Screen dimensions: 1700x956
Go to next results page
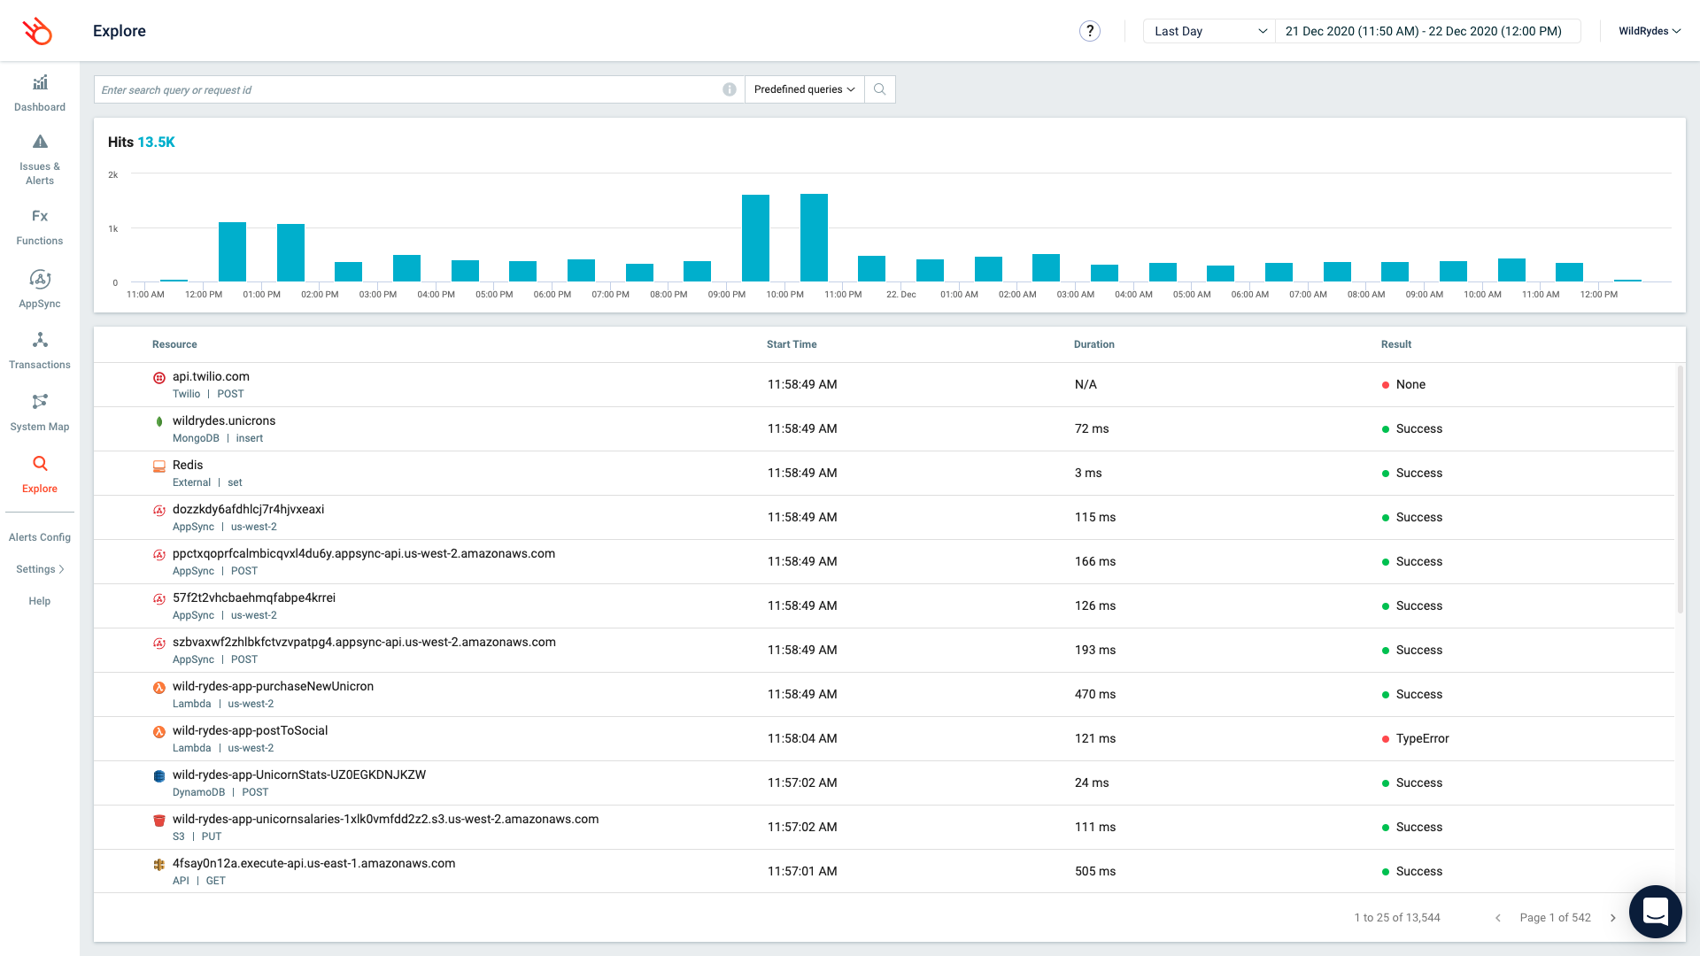click(x=1612, y=918)
